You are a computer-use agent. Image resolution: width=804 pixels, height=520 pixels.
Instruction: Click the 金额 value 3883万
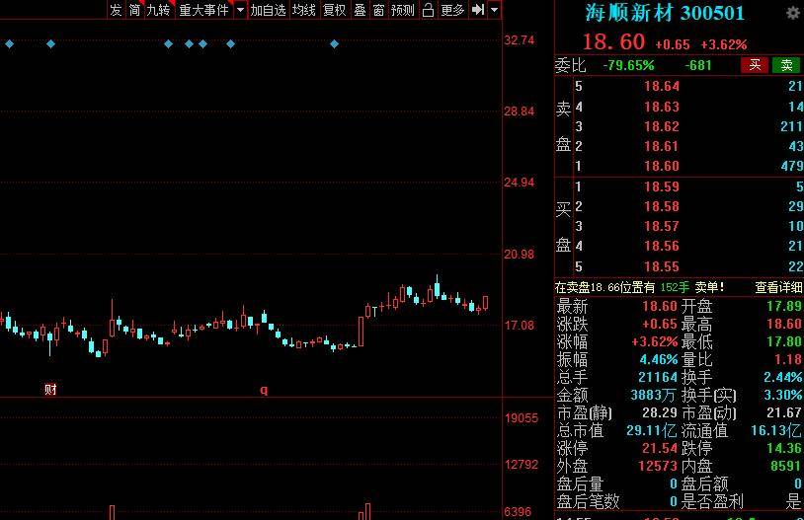pos(653,395)
